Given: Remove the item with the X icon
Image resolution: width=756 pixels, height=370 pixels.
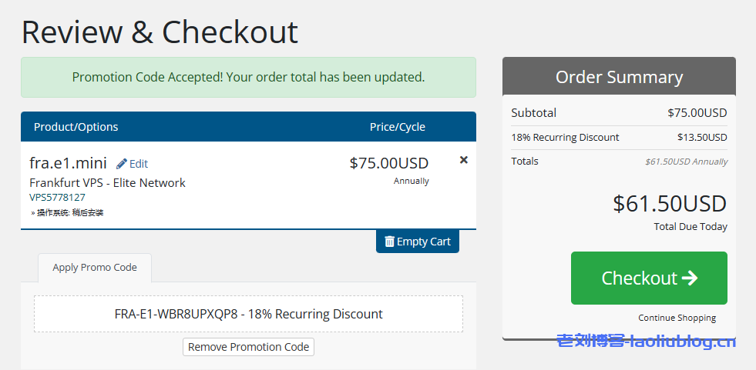Looking at the screenshot, I should click(463, 160).
